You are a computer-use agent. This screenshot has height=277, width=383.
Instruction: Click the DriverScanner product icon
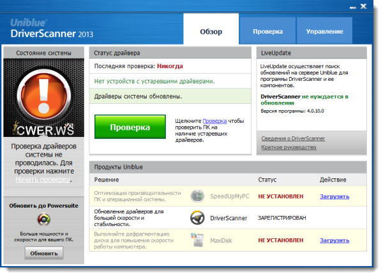coord(197,218)
